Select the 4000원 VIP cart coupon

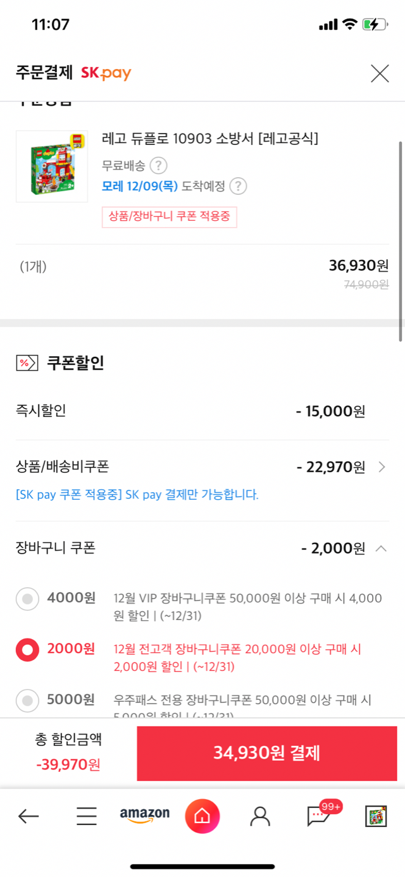tap(27, 598)
